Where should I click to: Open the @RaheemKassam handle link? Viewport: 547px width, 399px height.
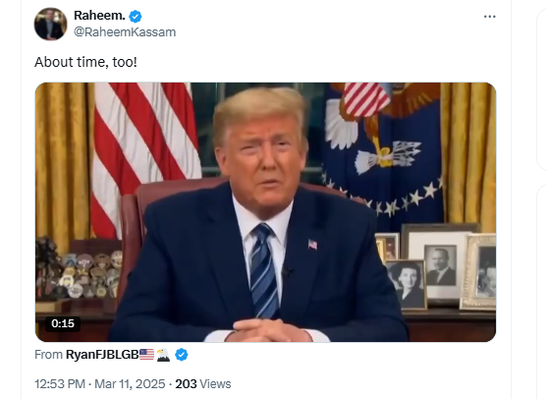[x=125, y=32]
